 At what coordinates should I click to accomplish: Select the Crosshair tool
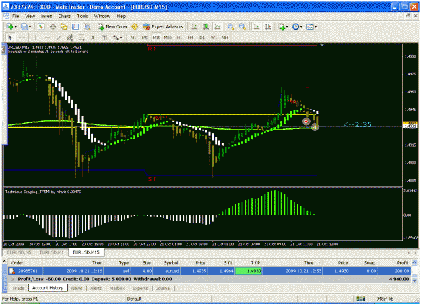coord(22,38)
